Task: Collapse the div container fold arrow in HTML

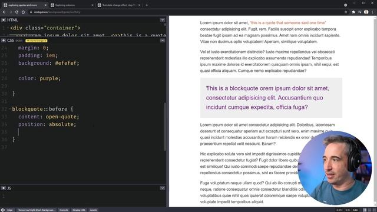Action: [x=8, y=28]
